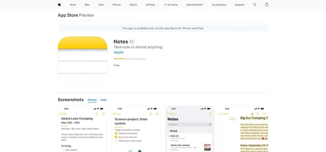Open the Science project screenshot
The image size is (326, 152).
click(x=136, y=129)
